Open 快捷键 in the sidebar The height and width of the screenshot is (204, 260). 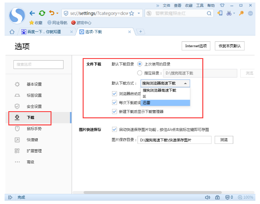pyautogui.click(x=32, y=140)
